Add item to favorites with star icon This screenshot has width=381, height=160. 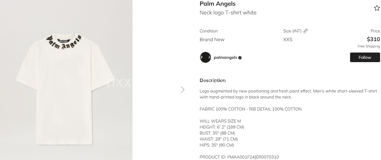[377, 8]
